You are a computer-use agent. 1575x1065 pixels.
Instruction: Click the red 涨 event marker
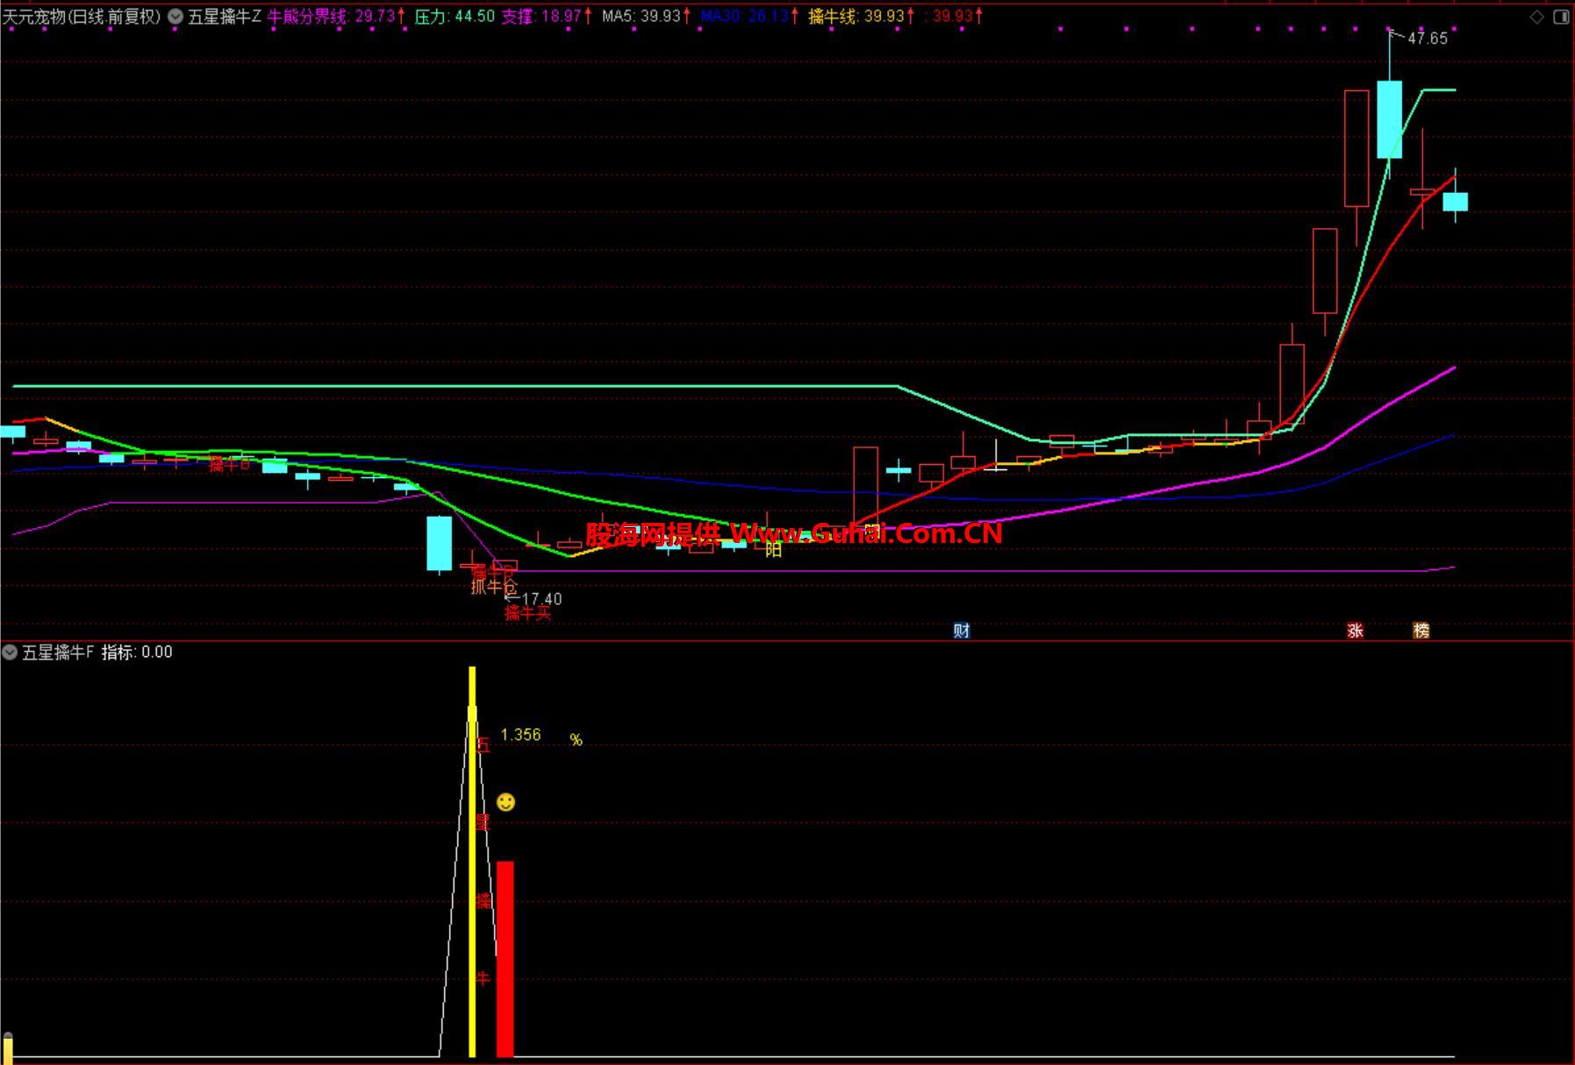[x=1355, y=630]
